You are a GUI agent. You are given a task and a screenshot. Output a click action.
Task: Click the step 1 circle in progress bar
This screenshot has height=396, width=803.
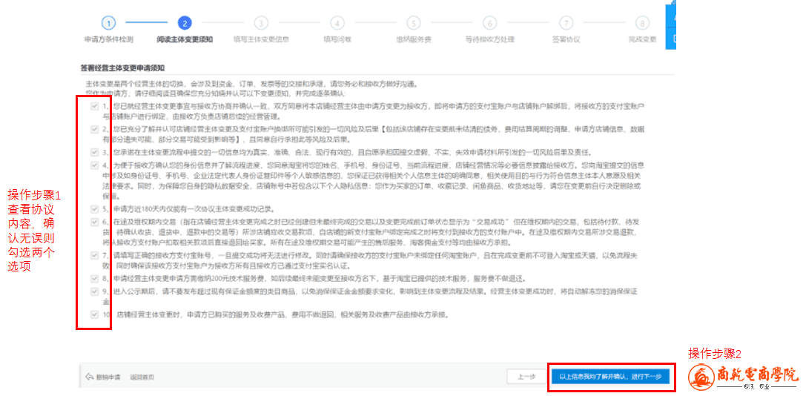coord(109,23)
